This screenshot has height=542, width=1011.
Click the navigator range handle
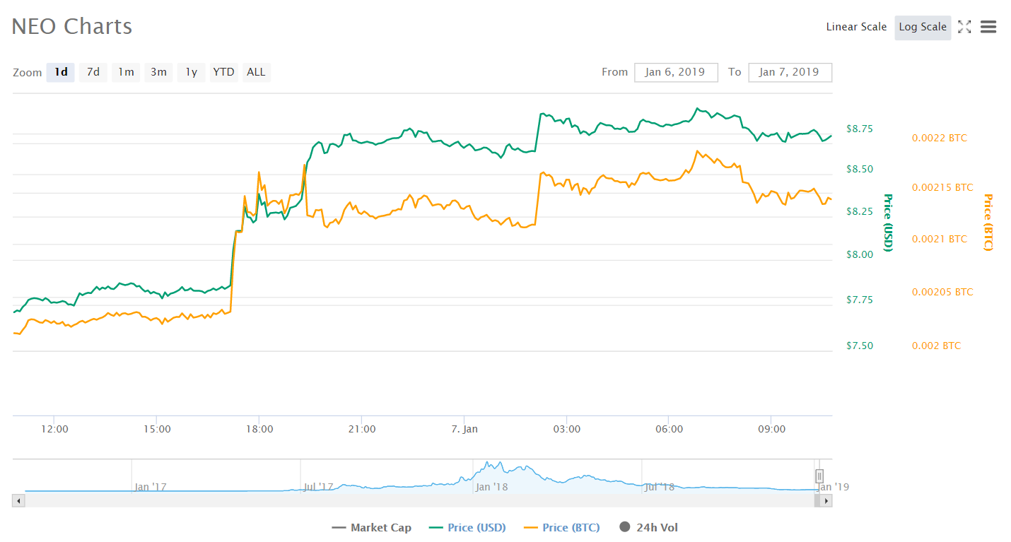point(819,476)
